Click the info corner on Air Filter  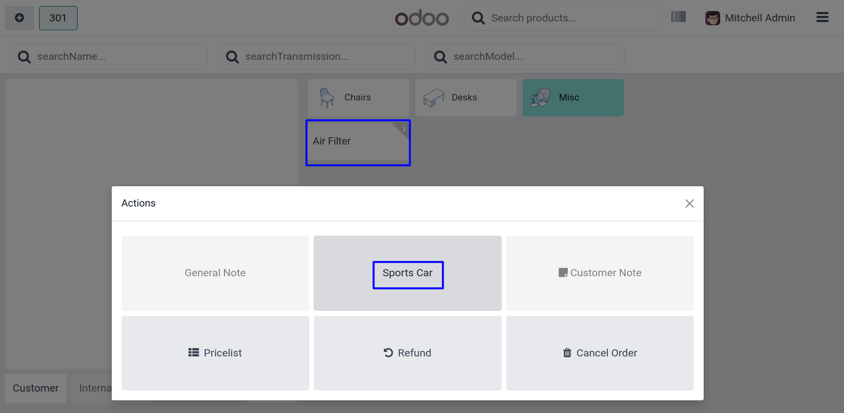point(404,128)
